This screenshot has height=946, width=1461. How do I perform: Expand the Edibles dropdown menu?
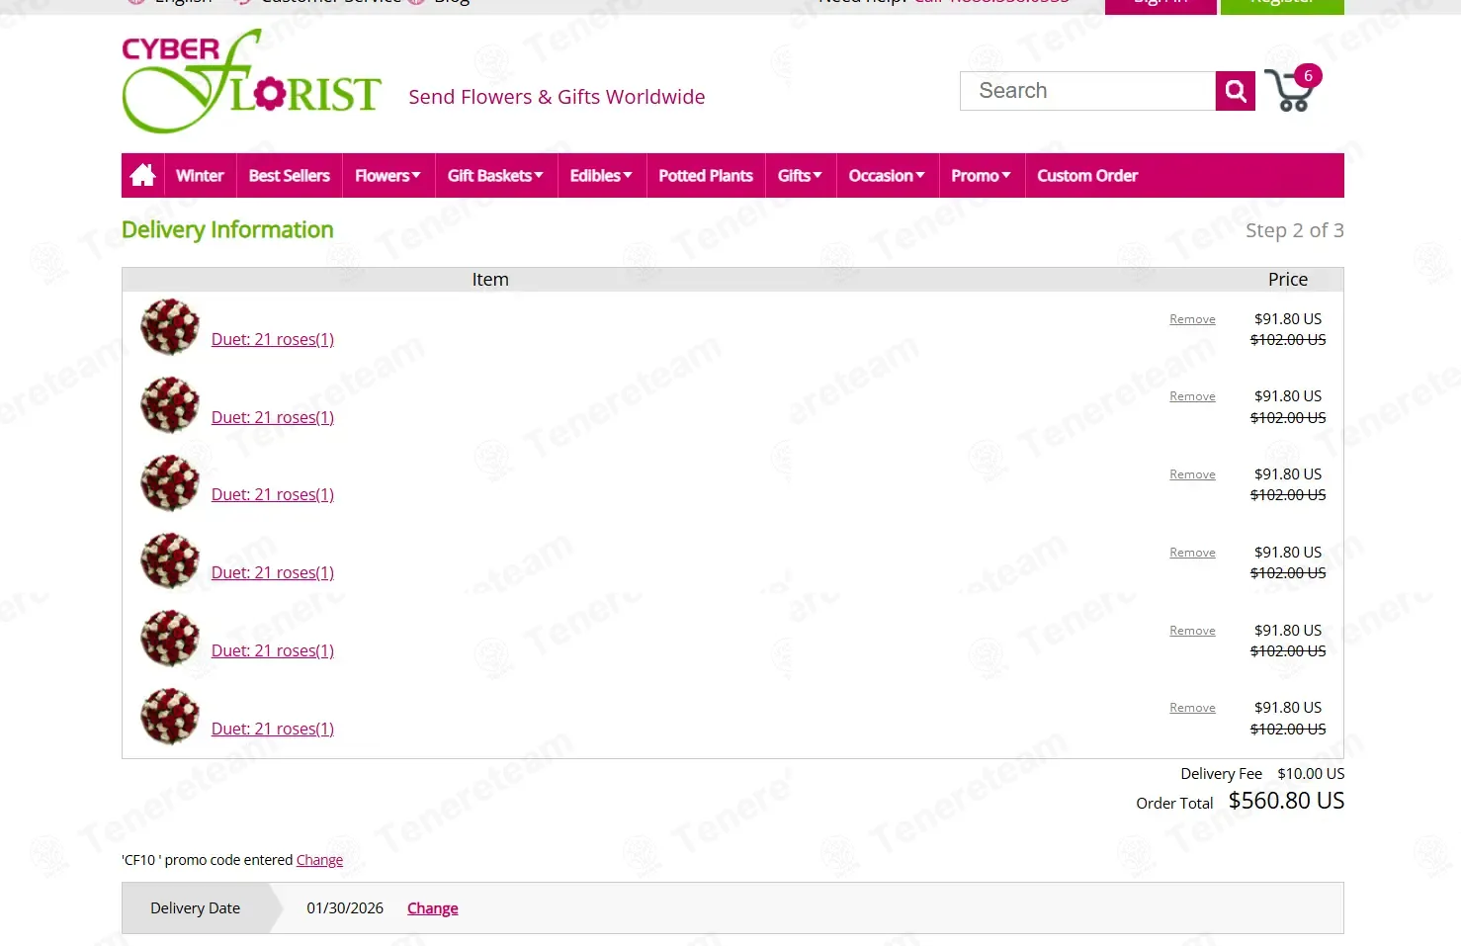click(601, 176)
